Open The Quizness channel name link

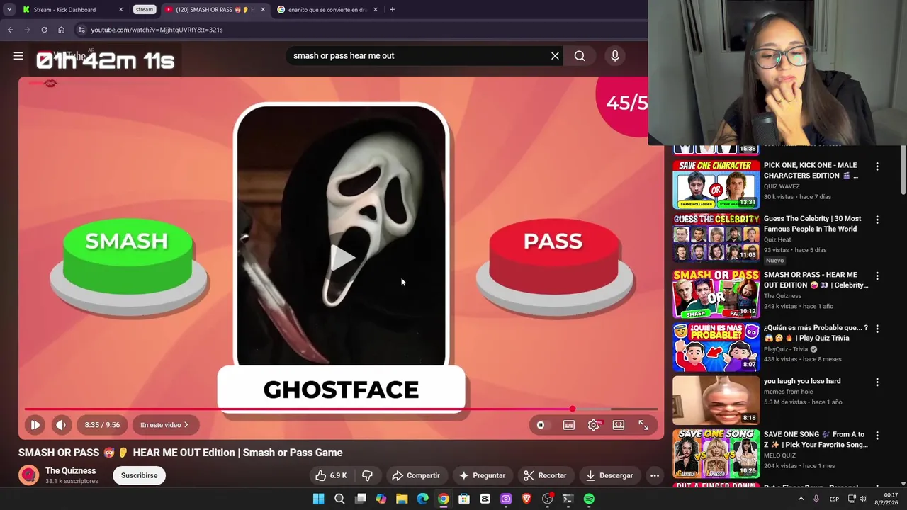click(x=70, y=470)
